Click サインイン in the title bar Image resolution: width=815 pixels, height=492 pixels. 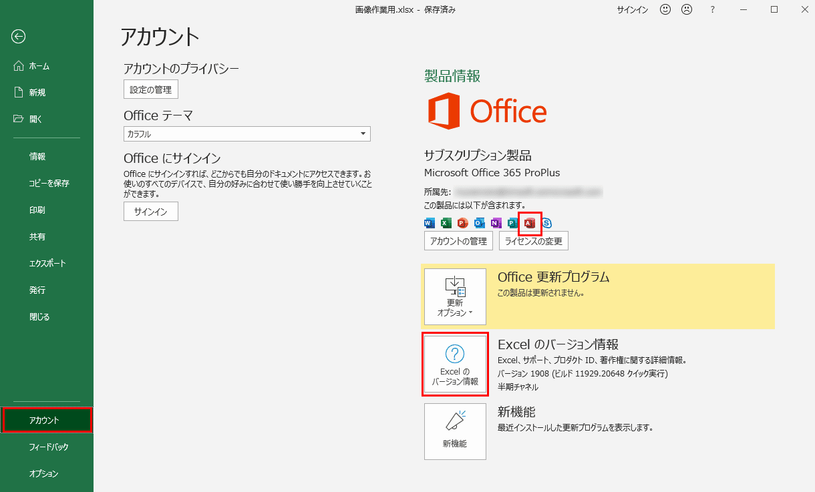[632, 9]
